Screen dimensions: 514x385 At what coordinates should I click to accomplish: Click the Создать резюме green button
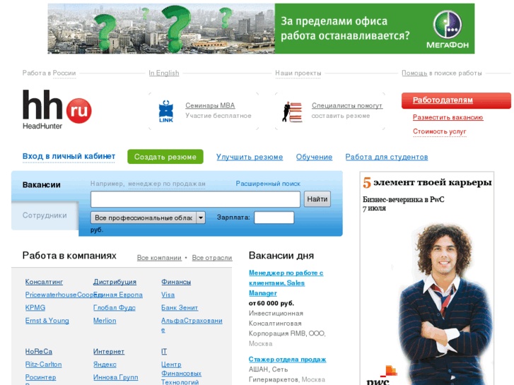click(x=165, y=157)
